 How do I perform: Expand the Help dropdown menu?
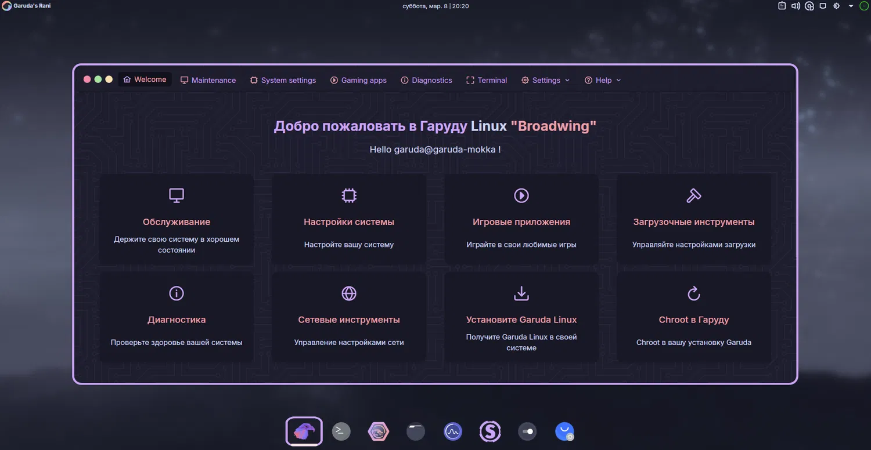point(603,80)
